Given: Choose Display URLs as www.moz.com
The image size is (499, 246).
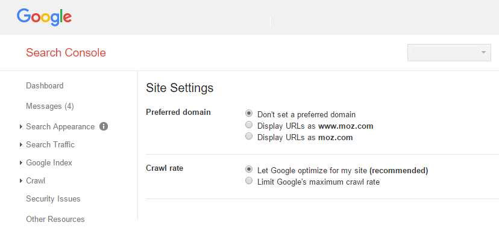Looking at the screenshot, I should tap(248, 126).
